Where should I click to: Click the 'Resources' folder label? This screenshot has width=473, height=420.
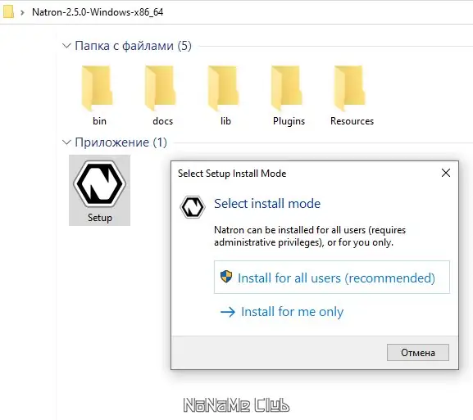point(352,121)
